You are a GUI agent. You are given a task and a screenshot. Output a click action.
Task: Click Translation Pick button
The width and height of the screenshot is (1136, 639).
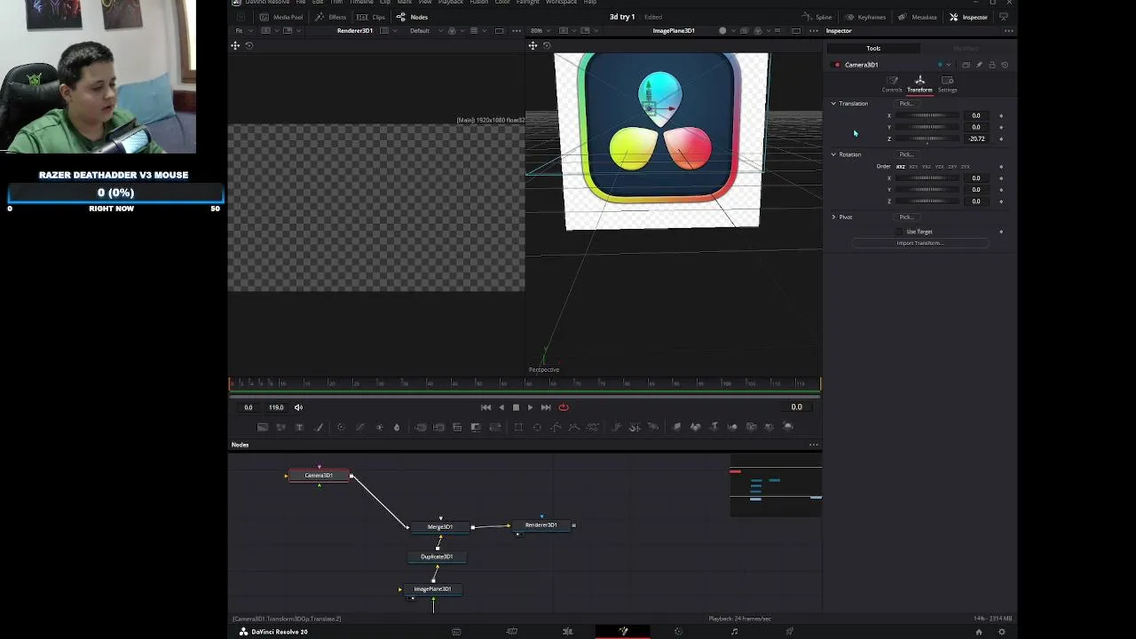point(906,104)
